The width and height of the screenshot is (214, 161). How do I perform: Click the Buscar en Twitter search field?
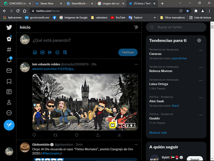click(x=176, y=27)
